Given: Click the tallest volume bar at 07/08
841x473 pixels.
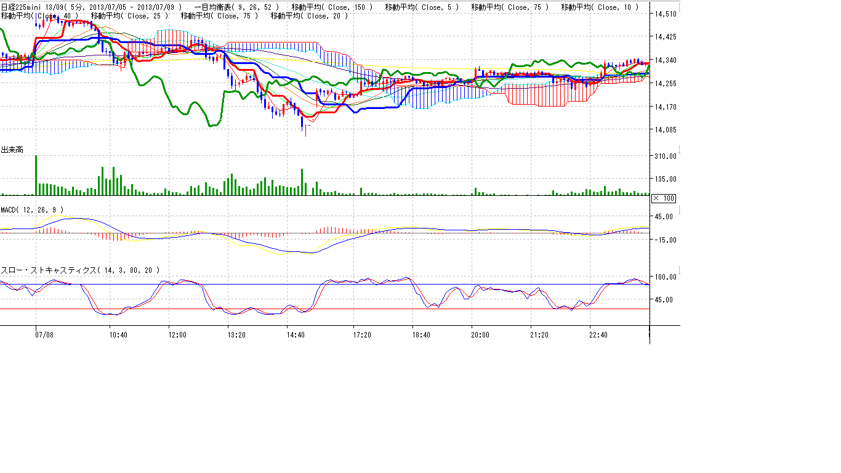Looking at the screenshot, I should (x=36, y=175).
